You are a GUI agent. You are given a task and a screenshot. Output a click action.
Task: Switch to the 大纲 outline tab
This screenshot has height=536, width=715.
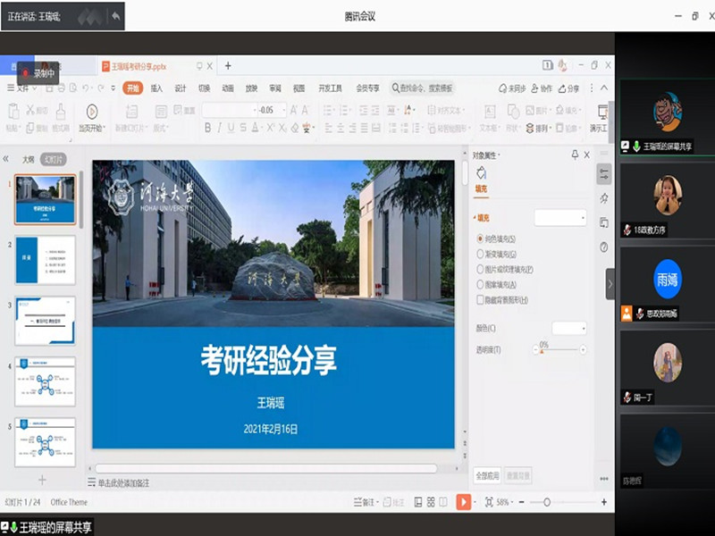click(29, 159)
